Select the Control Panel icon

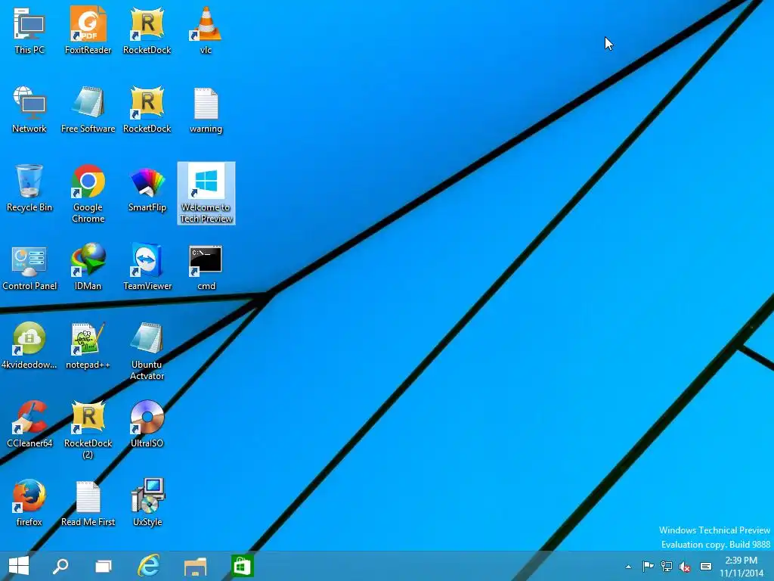click(x=29, y=267)
